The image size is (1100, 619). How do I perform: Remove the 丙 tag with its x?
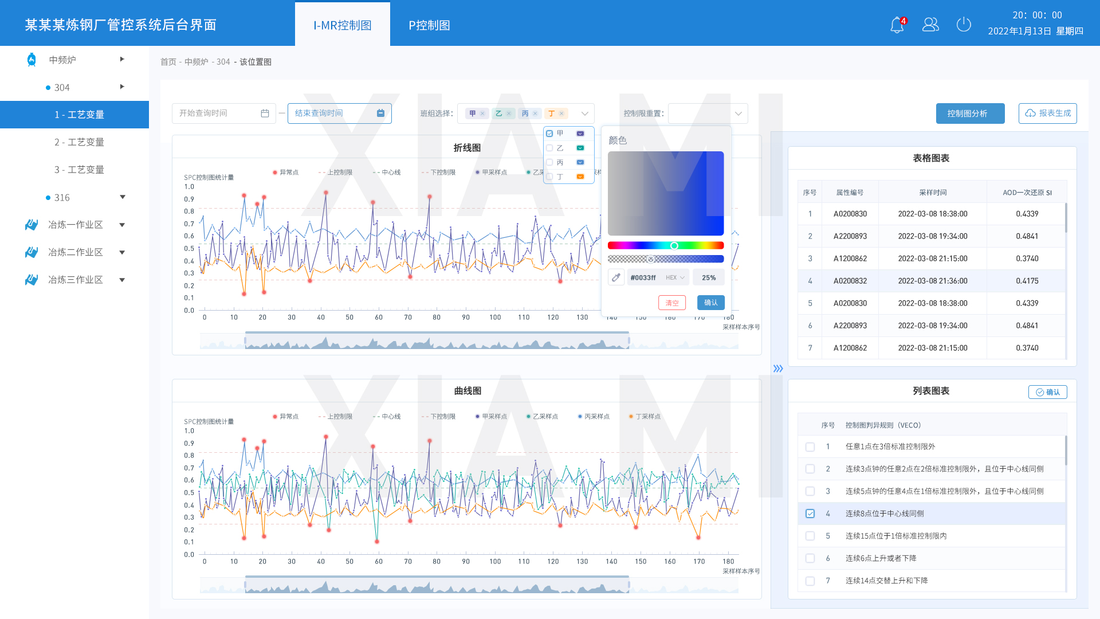coord(535,113)
